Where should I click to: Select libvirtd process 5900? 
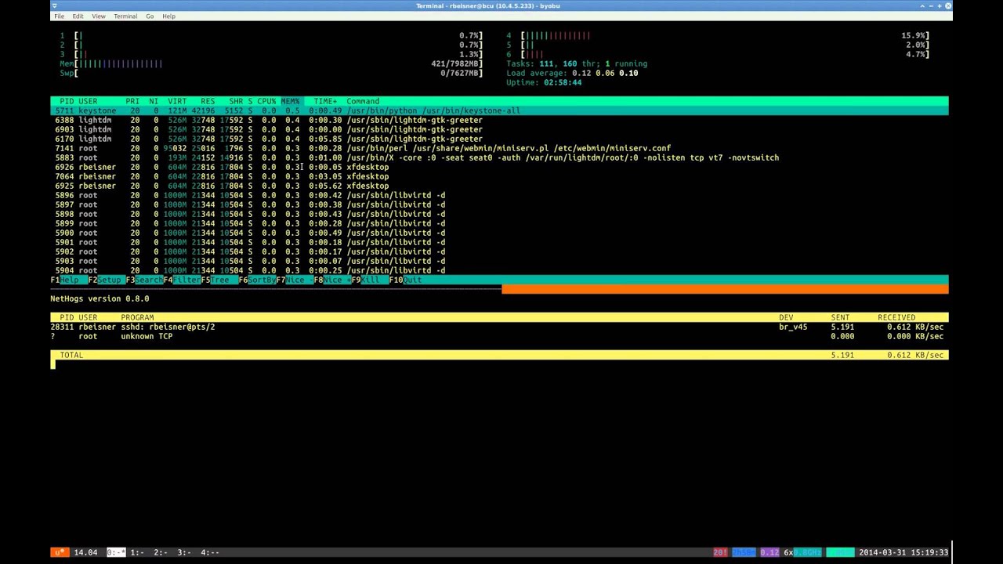tap(499, 233)
